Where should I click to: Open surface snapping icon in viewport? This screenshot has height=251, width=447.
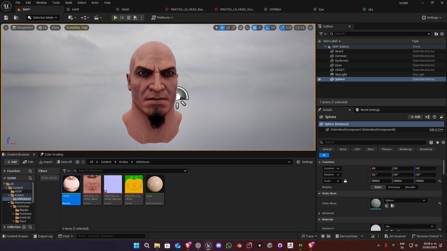247,28
